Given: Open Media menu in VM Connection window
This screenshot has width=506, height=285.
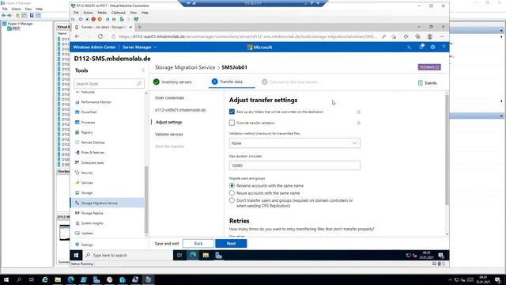Looking at the screenshot, I should tap(102, 13).
